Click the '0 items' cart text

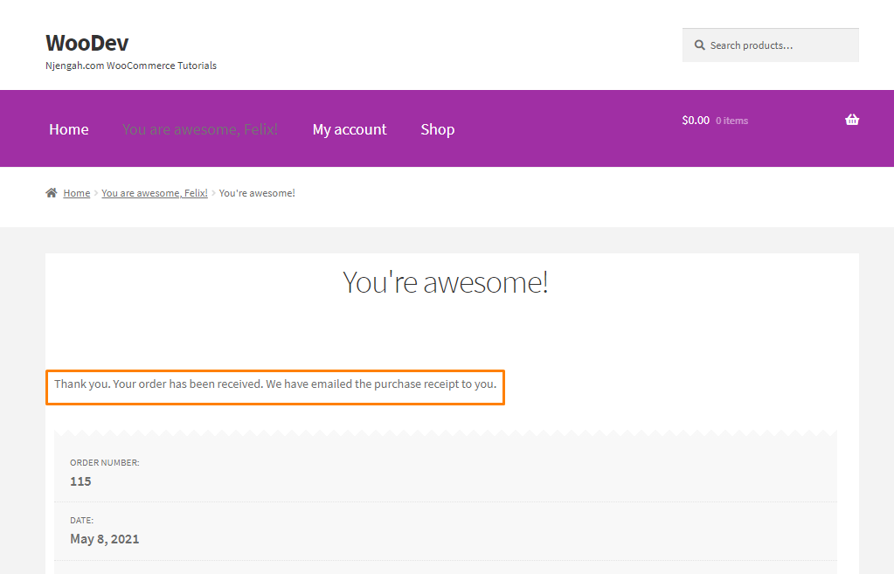pos(731,121)
